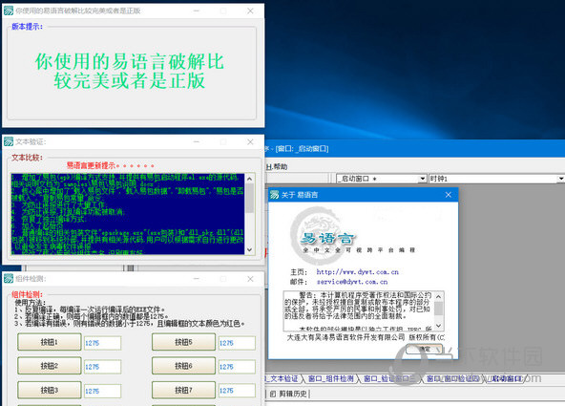This screenshot has height=406, width=565.
Task: Click the edit box next to 按钮5
Action: (237, 343)
